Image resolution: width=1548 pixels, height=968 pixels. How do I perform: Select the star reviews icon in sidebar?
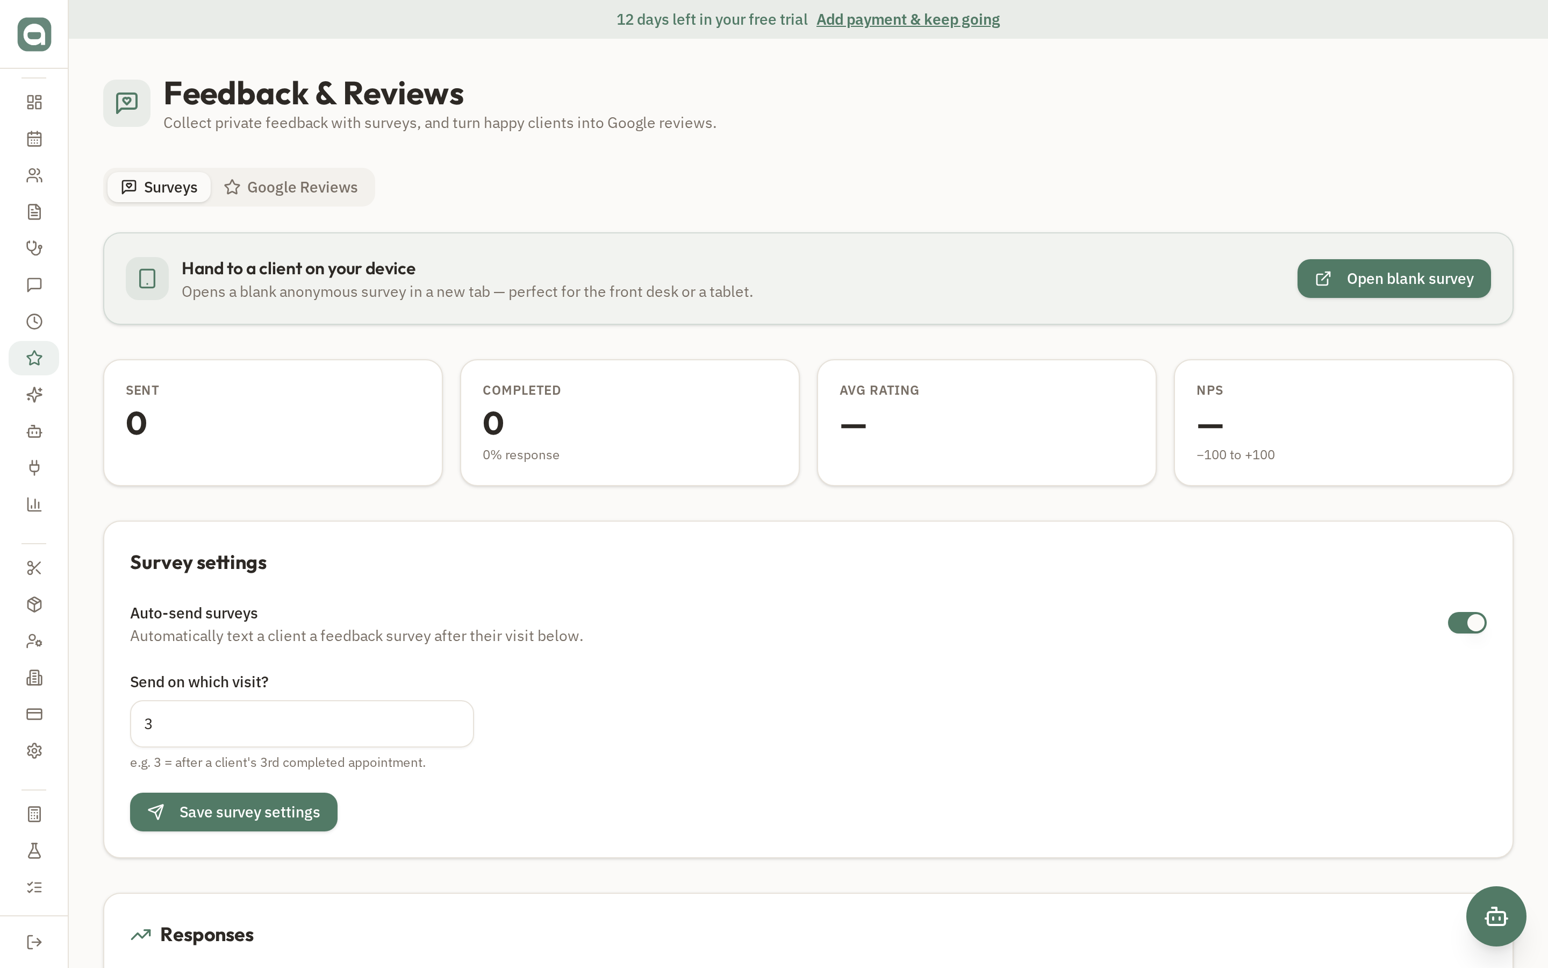[34, 358]
